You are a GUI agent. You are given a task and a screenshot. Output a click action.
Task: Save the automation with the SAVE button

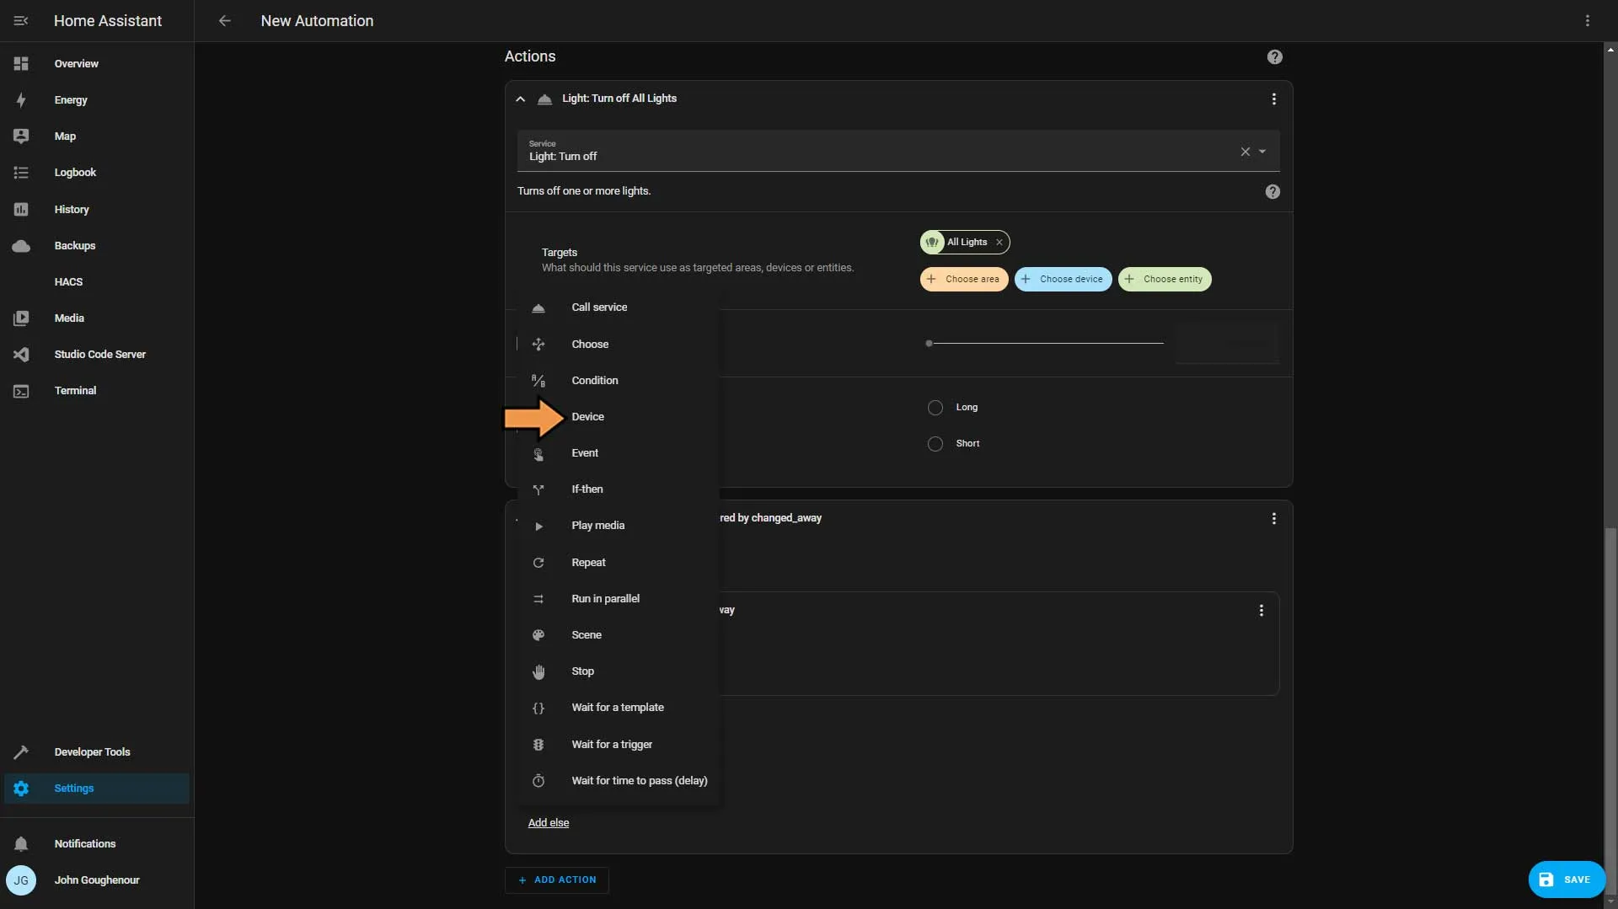(x=1566, y=880)
